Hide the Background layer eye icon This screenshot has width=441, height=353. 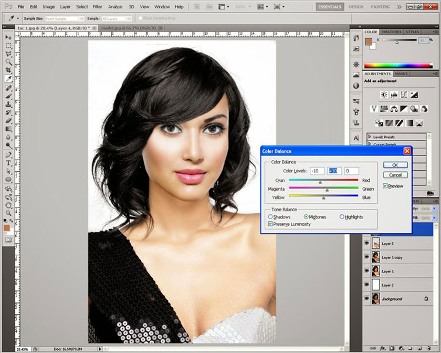[x=366, y=298]
